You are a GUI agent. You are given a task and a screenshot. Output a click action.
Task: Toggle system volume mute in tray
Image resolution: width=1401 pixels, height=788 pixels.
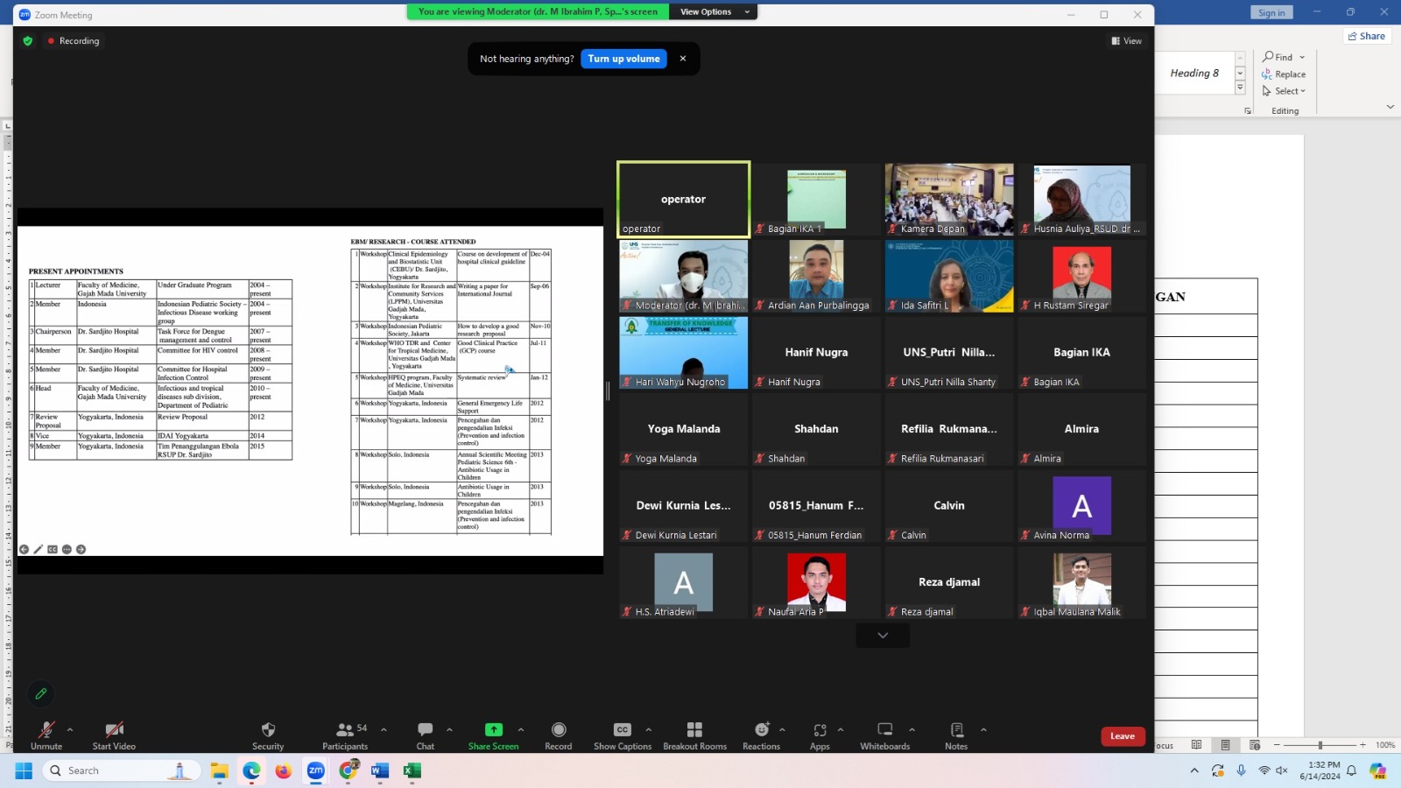click(1282, 770)
